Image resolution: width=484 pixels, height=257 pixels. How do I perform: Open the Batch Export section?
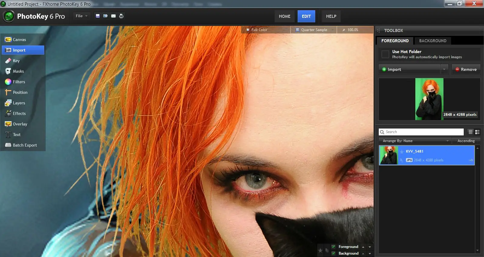[23, 145]
